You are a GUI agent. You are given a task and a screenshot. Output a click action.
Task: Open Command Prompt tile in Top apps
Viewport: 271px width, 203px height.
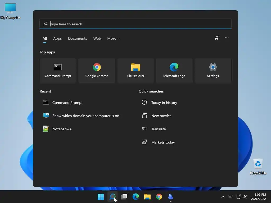point(58,71)
